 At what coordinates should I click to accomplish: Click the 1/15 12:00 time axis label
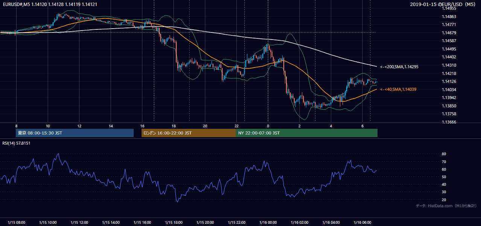point(79,223)
